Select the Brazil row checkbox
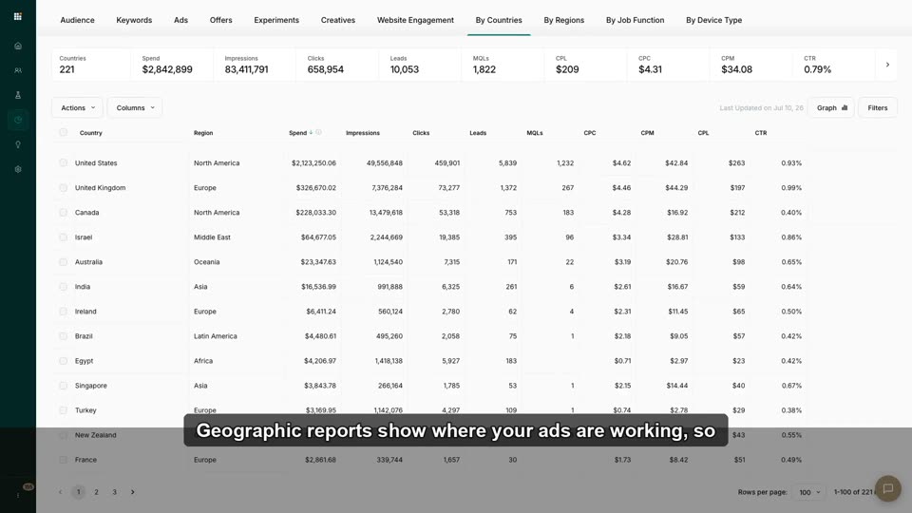This screenshot has width=912, height=513. tap(64, 336)
